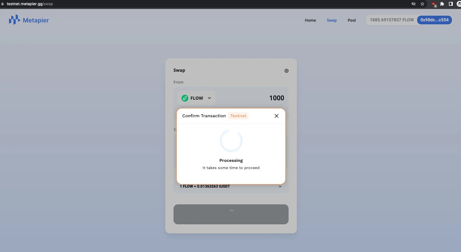
Task: Click the eye-slash tracking icon in address bar
Action: [x=414, y=4]
